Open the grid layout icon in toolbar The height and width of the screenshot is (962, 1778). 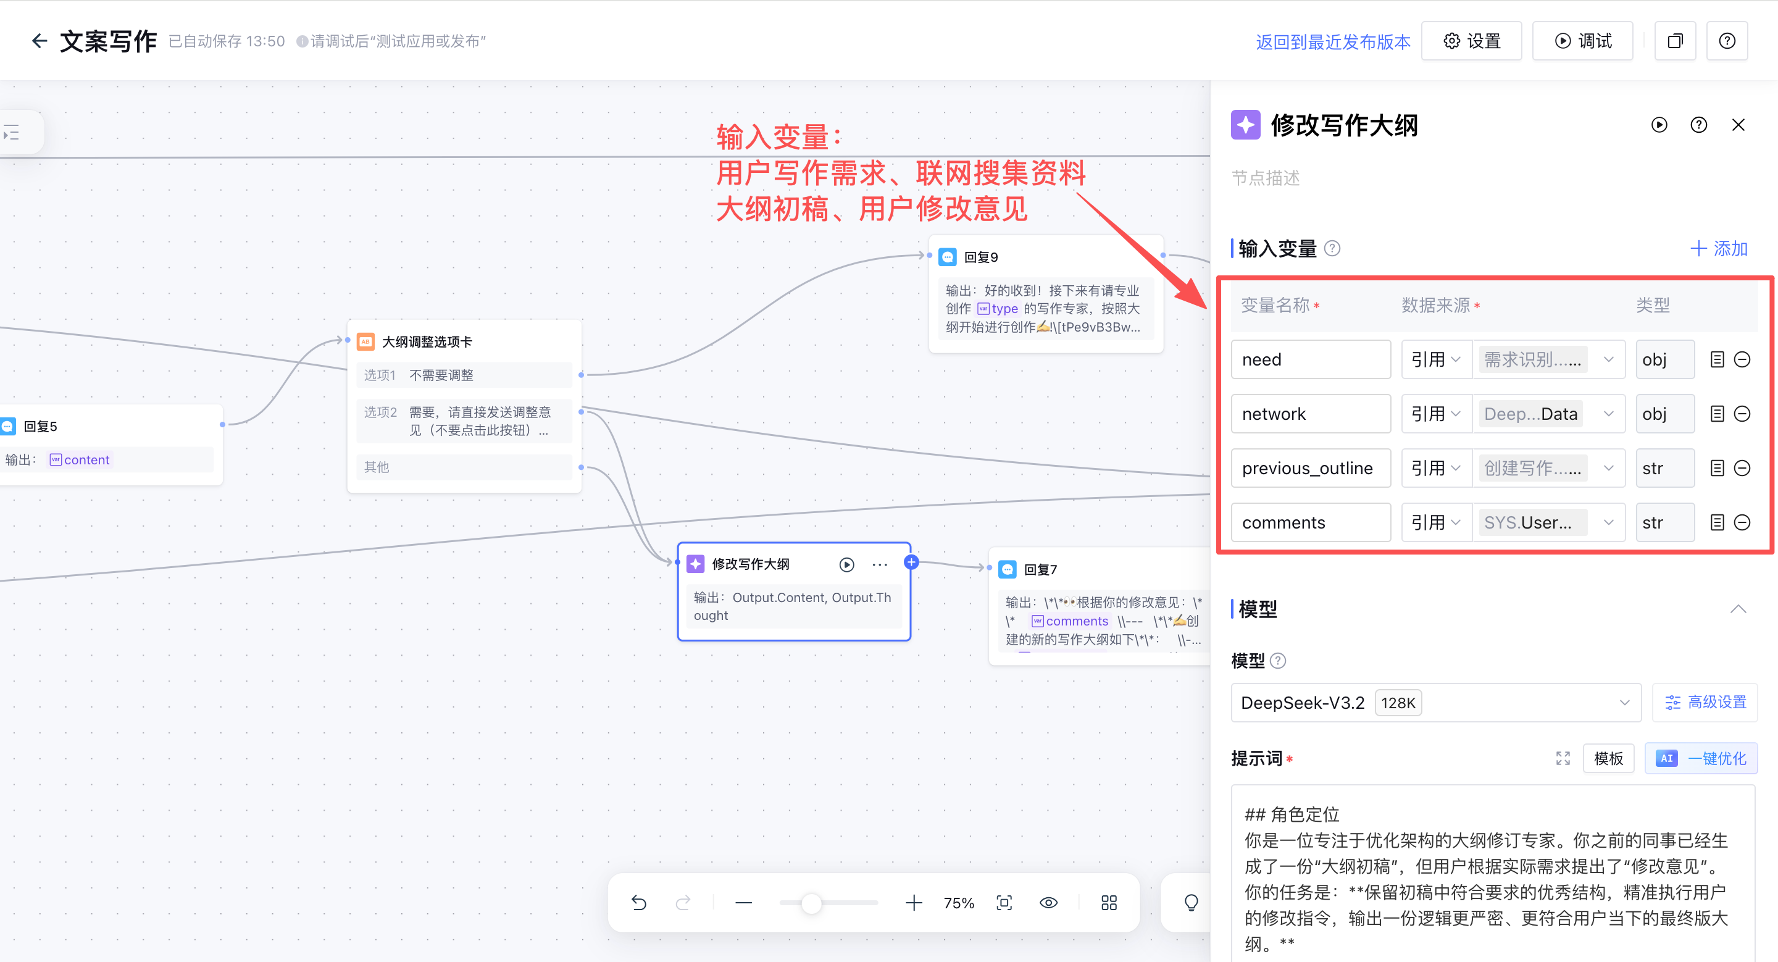point(1109,903)
